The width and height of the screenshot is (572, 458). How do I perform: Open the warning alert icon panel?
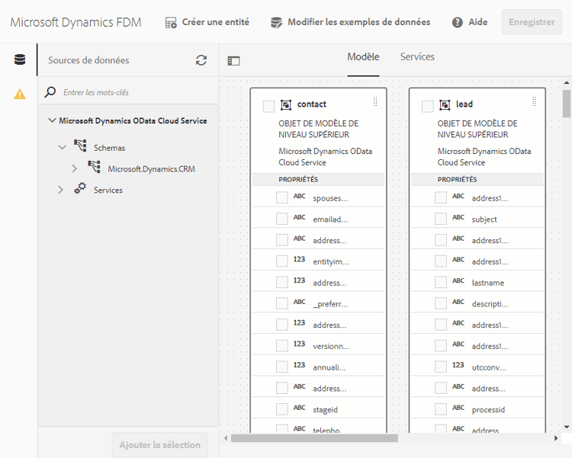coord(19,94)
